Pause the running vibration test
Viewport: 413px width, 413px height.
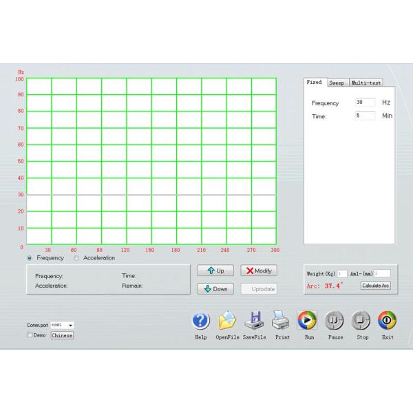click(335, 321)
